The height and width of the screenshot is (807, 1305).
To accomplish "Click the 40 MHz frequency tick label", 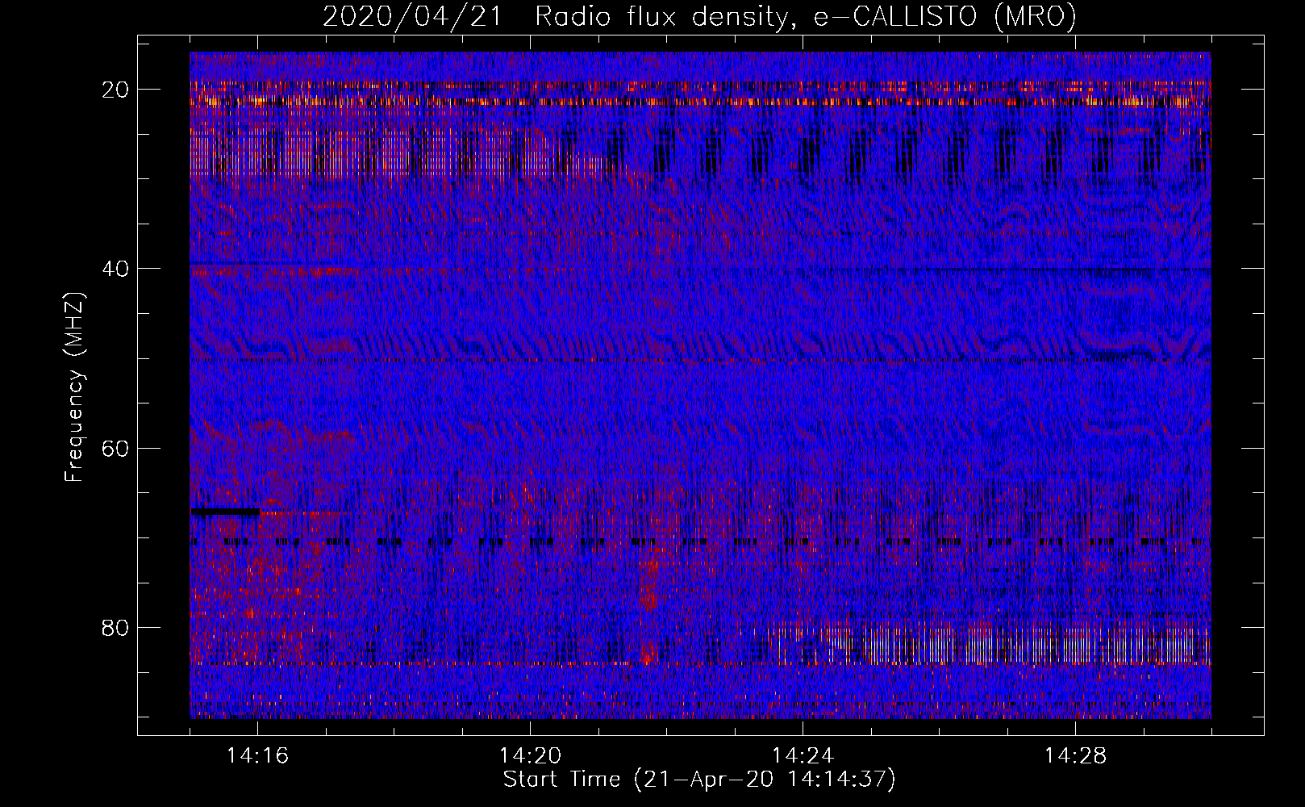I will [116, 269].
